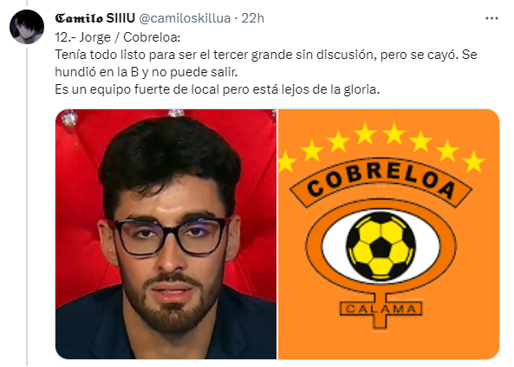
Task: Click the tweet line starting "Tenía todo listo"
Action: click(266, 55)
